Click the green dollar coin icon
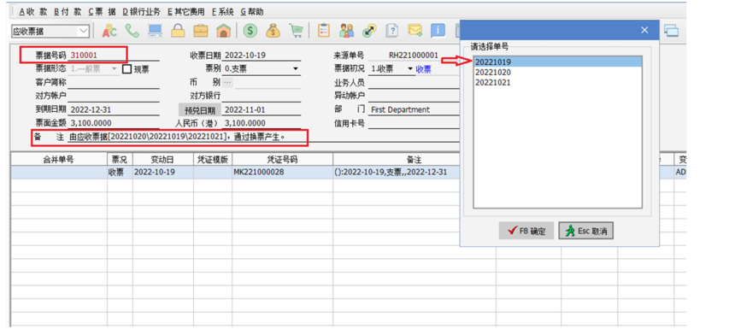 [x=250, y=31]
